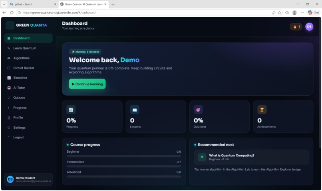Open What is Quantum Computing? lesson
The height and width of the screenshot is (191, 322).
point(251,157)
